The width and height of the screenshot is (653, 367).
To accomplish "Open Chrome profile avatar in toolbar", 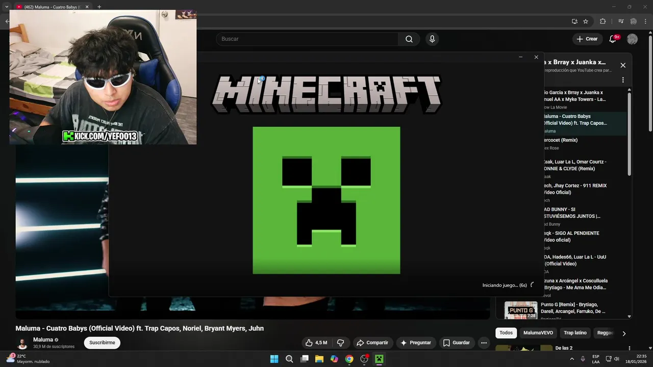I will (634, 21).
